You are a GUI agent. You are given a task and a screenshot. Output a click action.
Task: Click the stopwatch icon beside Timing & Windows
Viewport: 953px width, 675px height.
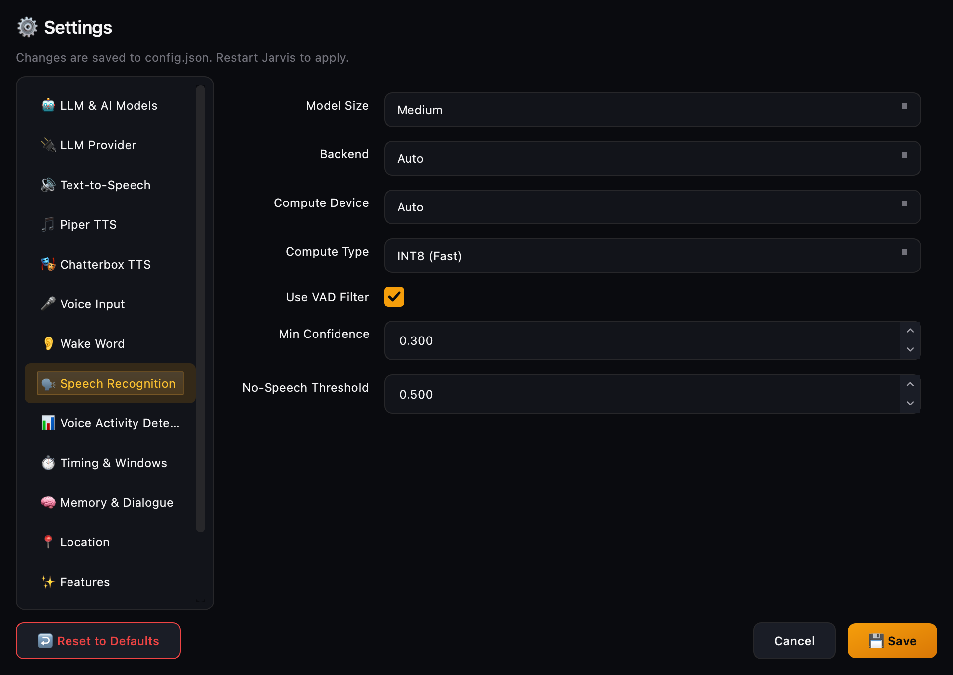(x=48, y=463)
